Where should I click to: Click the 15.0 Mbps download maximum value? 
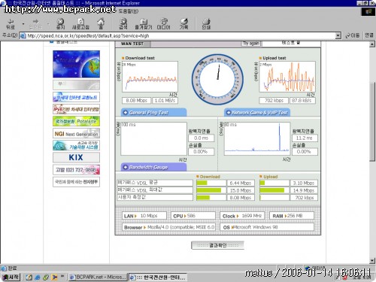(x=241, y=190)
